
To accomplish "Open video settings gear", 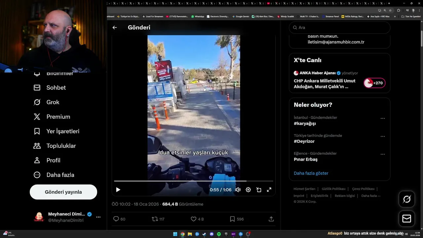I will [248, 190].
